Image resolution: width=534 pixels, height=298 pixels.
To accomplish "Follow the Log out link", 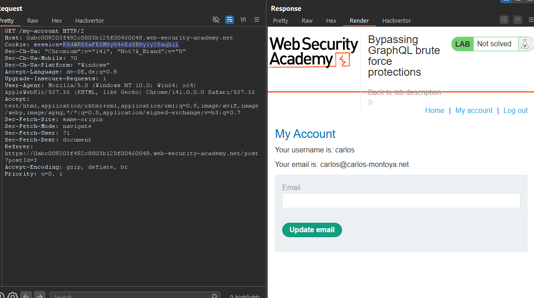I will (515, 110).
